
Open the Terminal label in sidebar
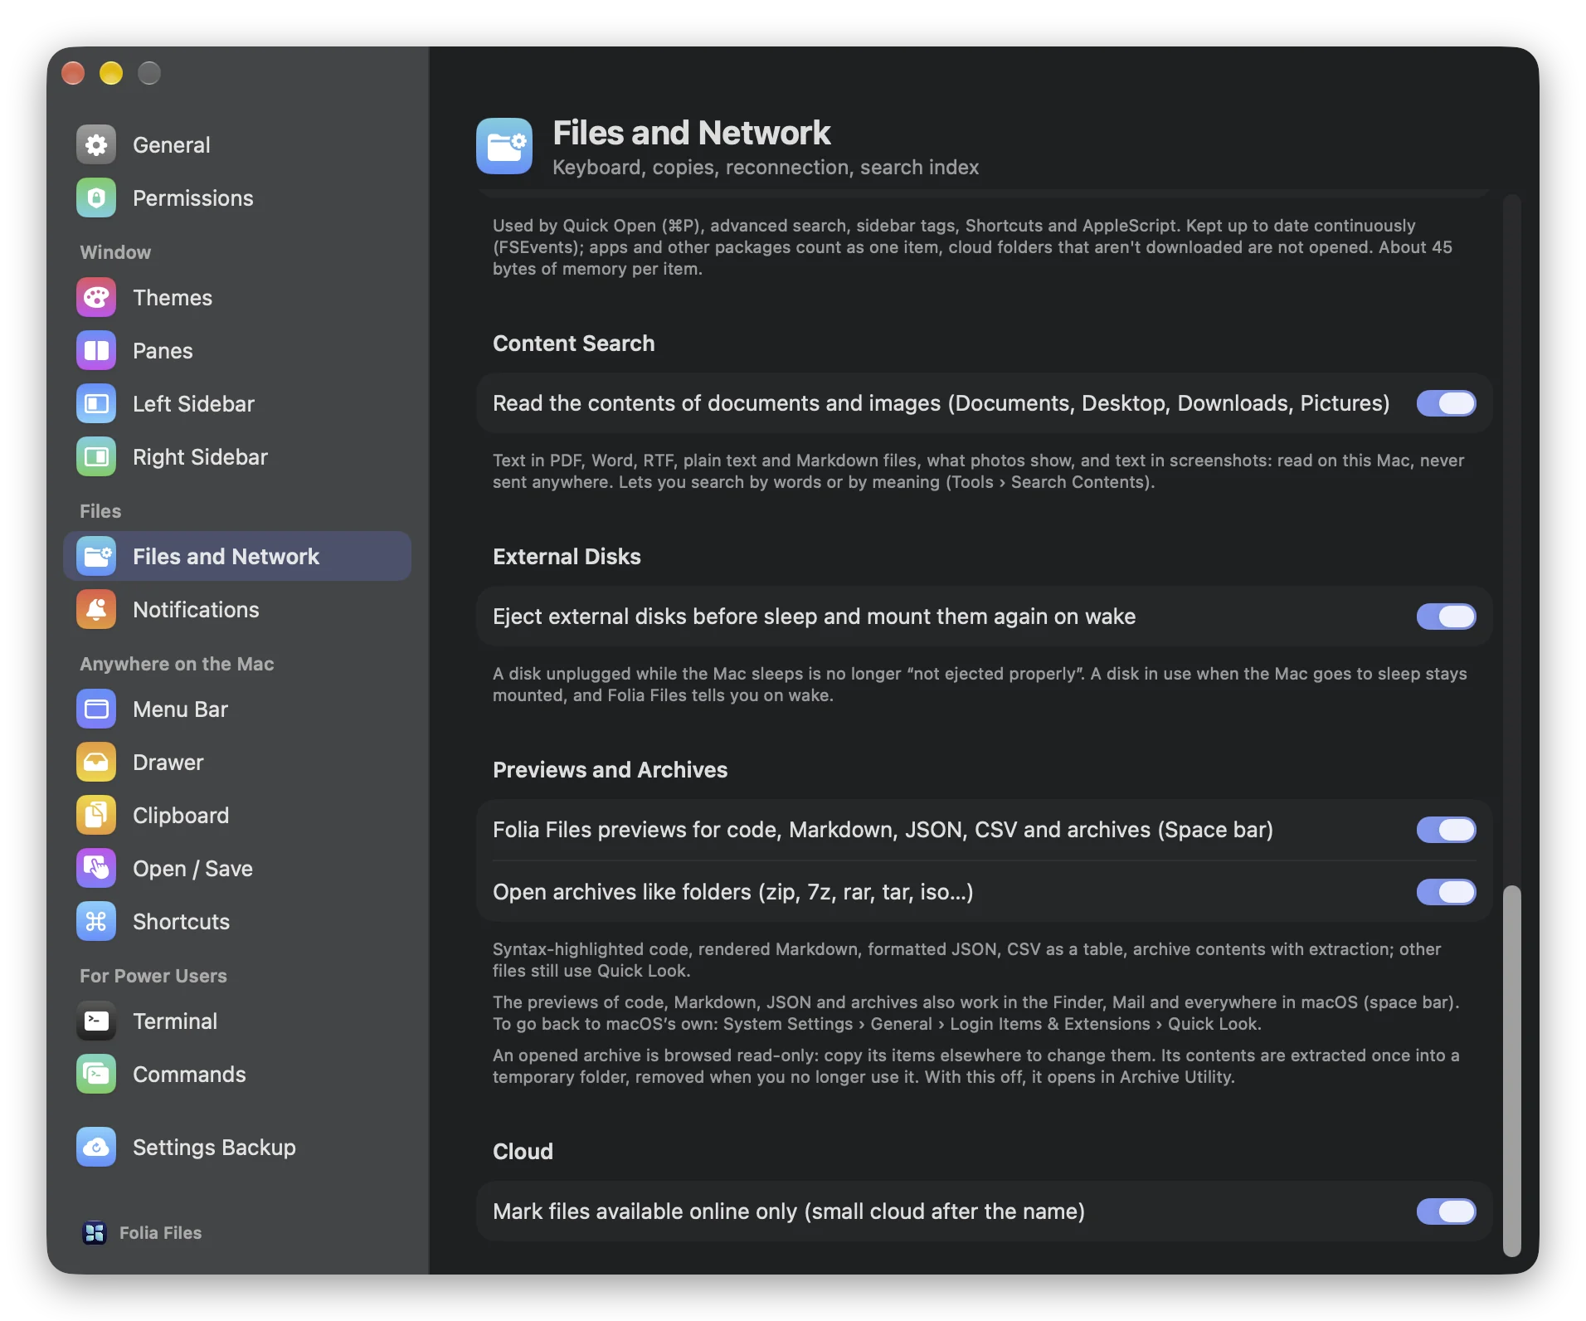click(x=175, y=1021)
